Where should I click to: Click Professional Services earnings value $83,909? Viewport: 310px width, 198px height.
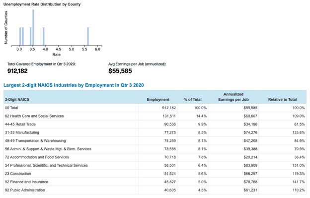250,165
